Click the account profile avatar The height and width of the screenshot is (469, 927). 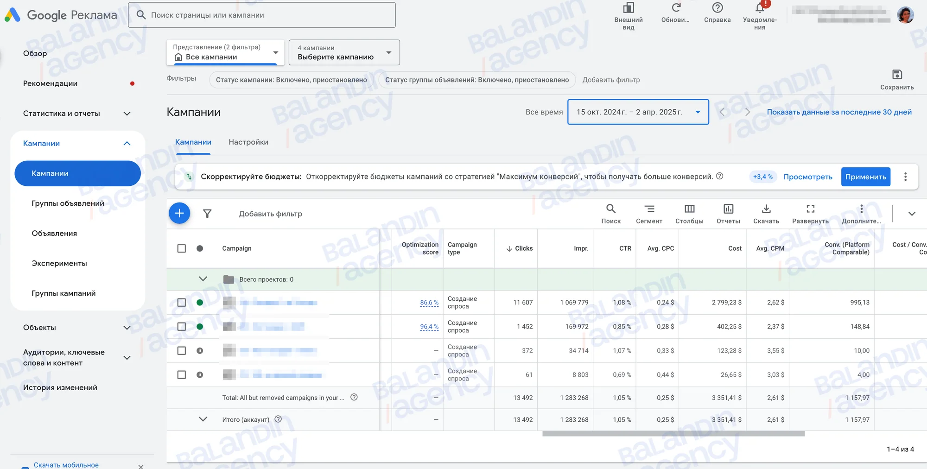[905, 15]
